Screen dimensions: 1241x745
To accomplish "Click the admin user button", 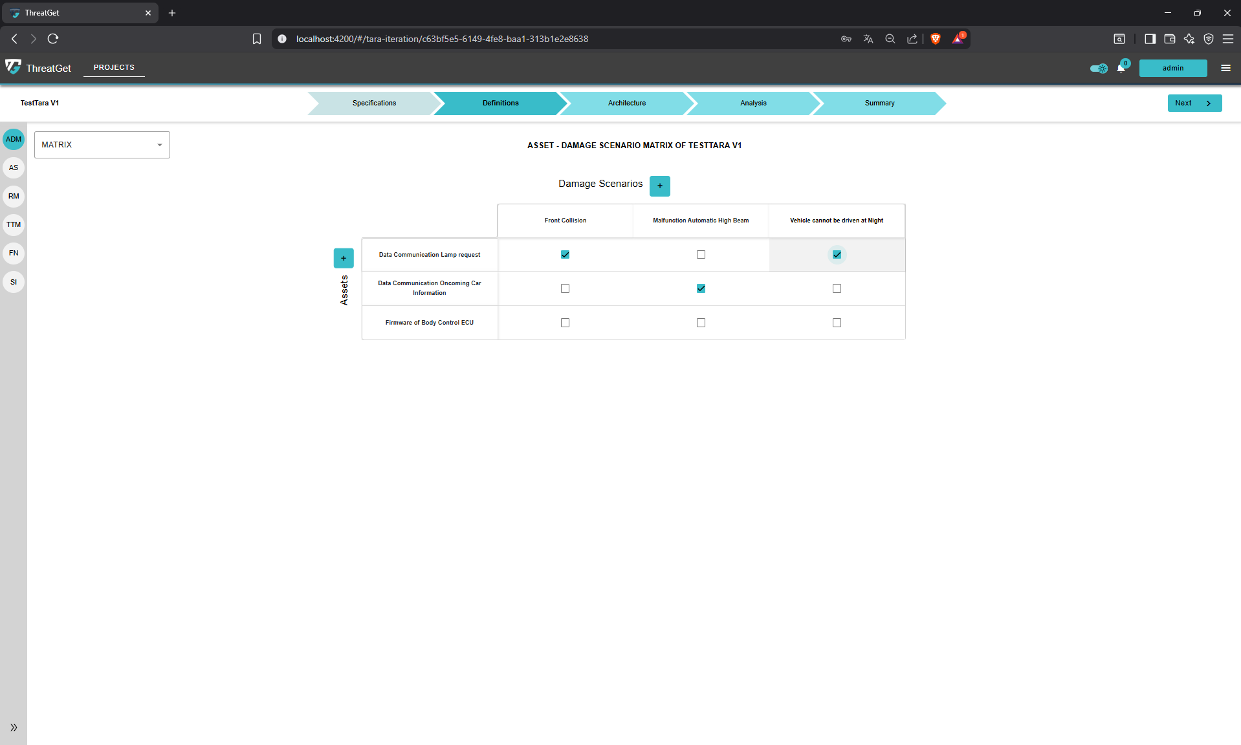I will point(1172,68).
